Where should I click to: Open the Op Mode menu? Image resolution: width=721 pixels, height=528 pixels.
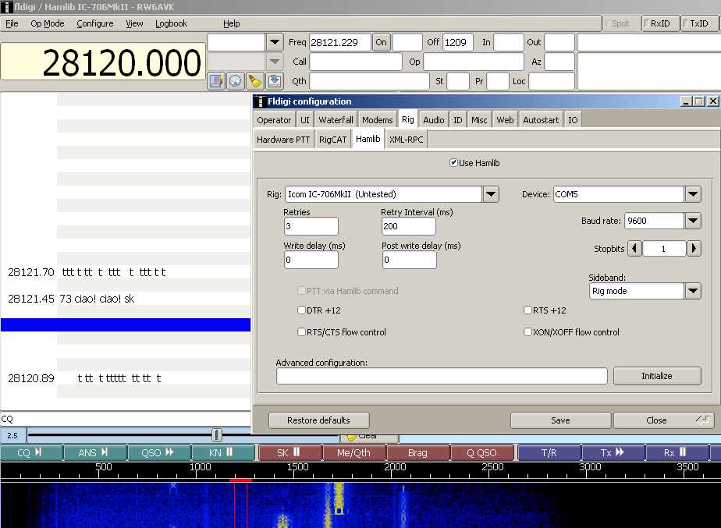(48, 23)
